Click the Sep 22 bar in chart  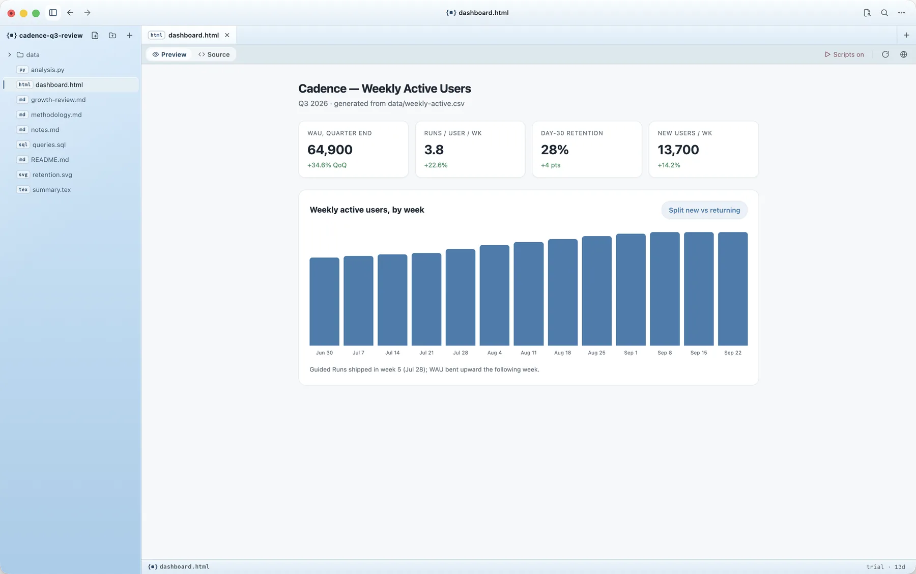pos(733,289)
